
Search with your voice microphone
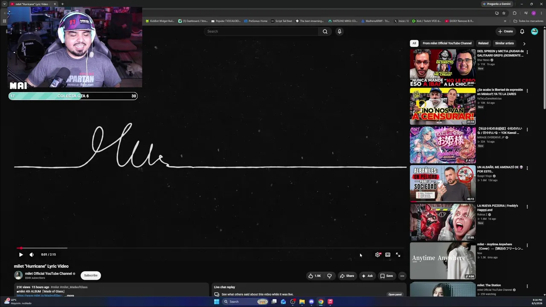[x=340, y=31]
